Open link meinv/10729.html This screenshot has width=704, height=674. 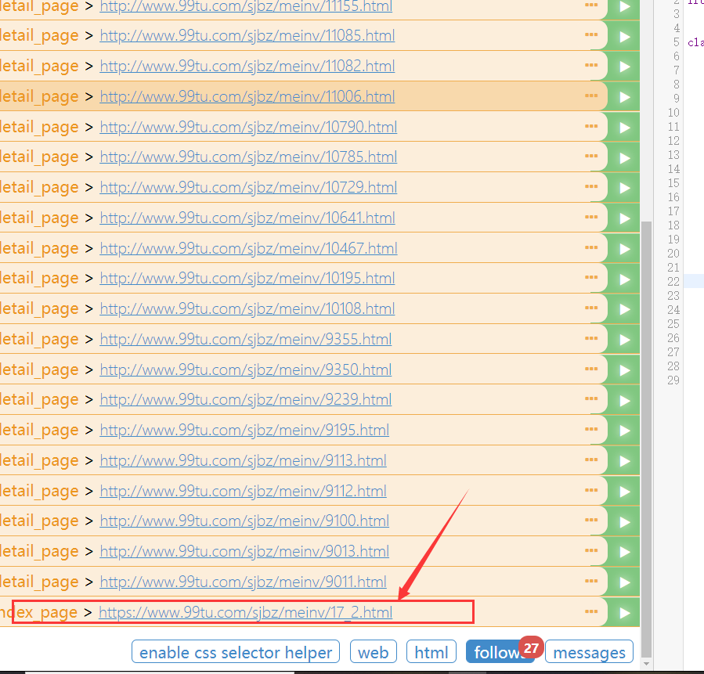(x=248, y=188)
